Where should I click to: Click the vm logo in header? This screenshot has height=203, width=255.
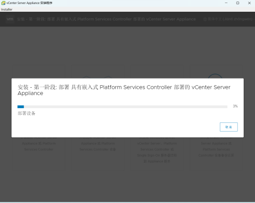coord(10,19)
